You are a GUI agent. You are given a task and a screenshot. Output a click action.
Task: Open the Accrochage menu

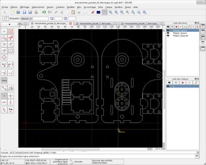(89, 7)
